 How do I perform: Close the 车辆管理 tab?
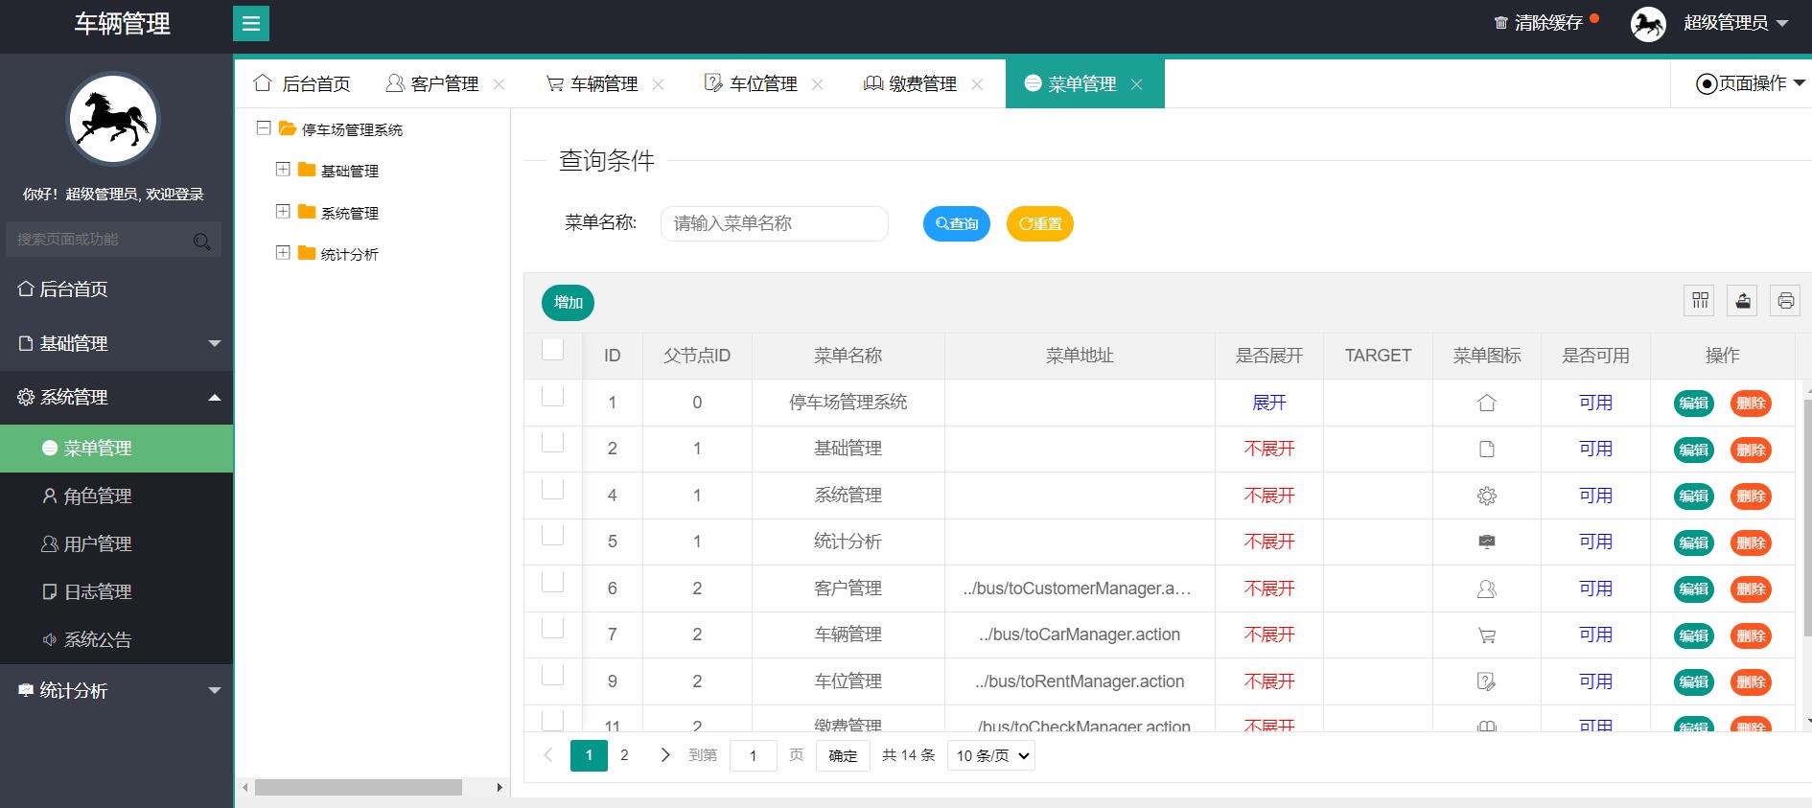pyautogui.click(x=658, y=84)
